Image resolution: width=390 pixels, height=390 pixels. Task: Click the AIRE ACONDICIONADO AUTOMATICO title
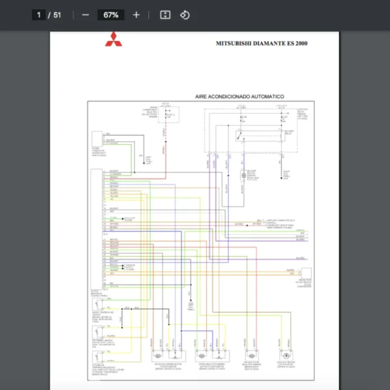(239, 96)
